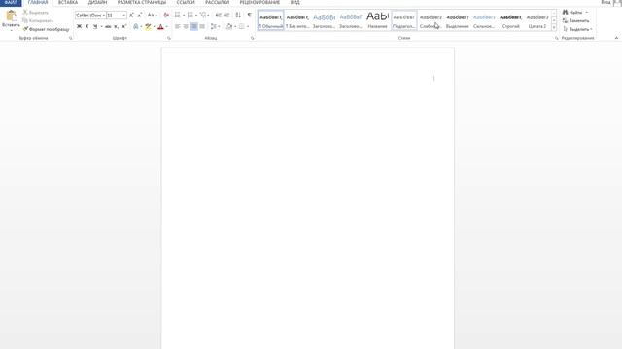Apply the Цитата 2 style
Image resolution: width=622 pixels, height=349 pixels.
537,20
